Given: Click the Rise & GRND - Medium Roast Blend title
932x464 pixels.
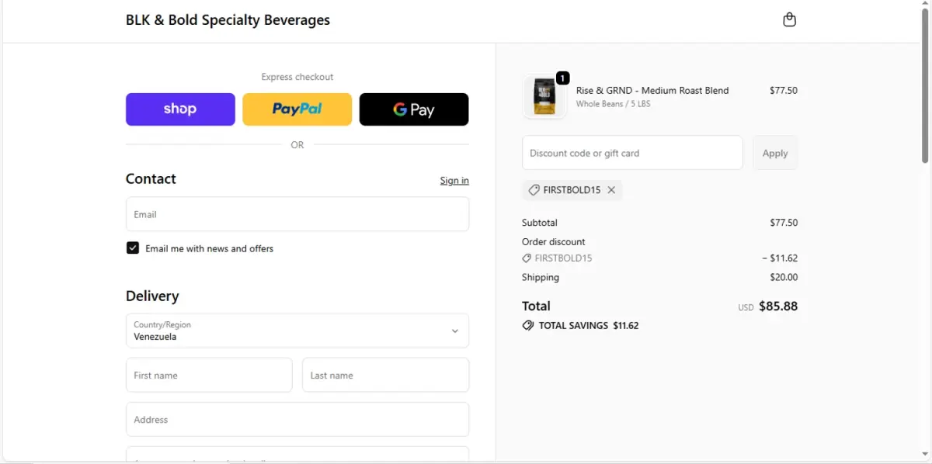Looking at the screenshot, I should pos(652,91).
